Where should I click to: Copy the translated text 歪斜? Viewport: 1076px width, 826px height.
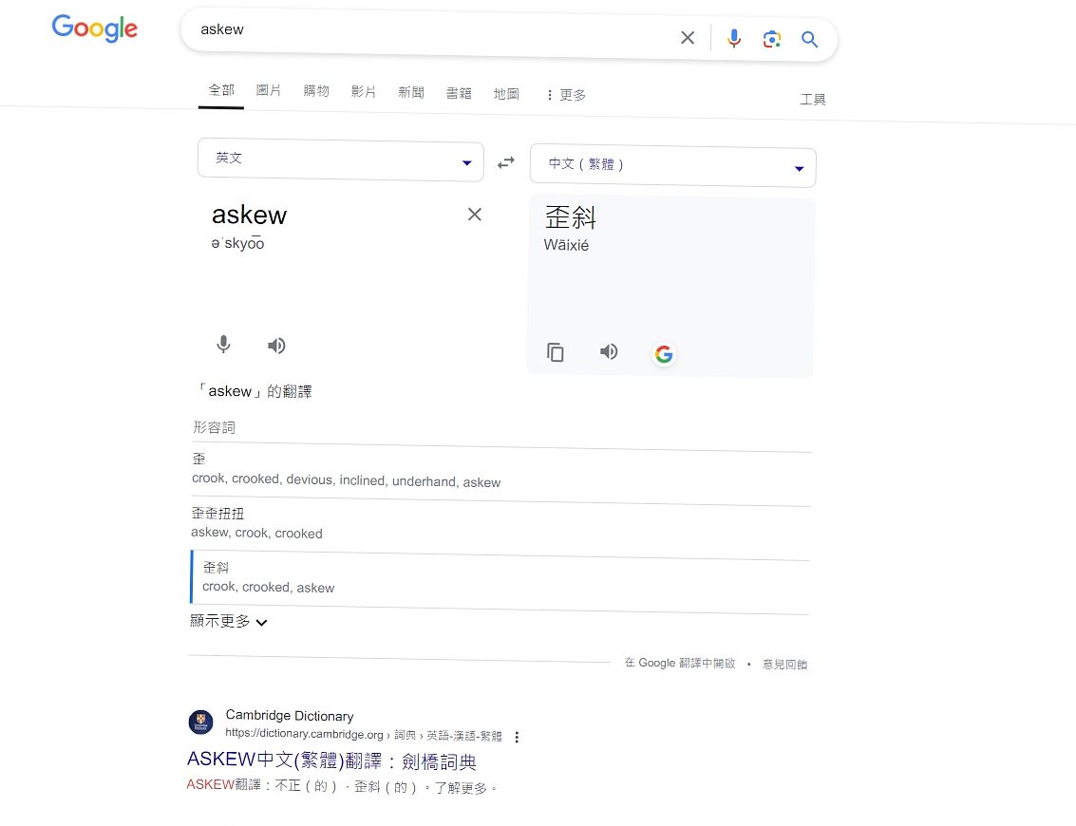556,352
